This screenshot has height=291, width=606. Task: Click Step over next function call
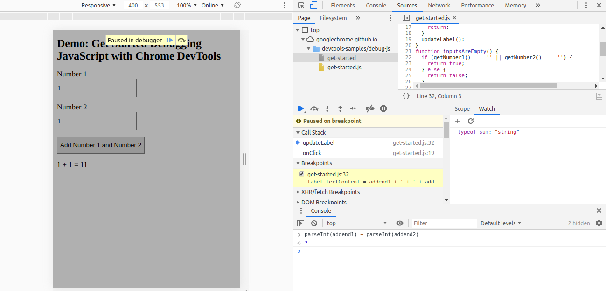tap(314, 108)
